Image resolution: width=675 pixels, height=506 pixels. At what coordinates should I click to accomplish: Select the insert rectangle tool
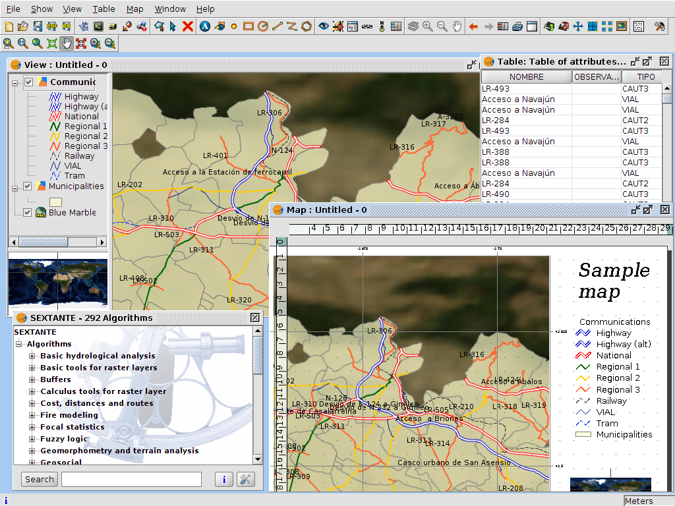pos(249,26)
